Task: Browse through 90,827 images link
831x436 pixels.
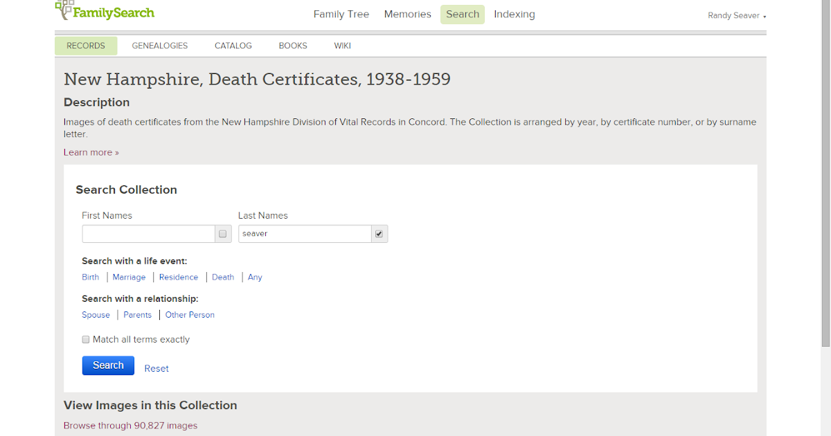Action: pyautogui.click(x=130, y=426)
